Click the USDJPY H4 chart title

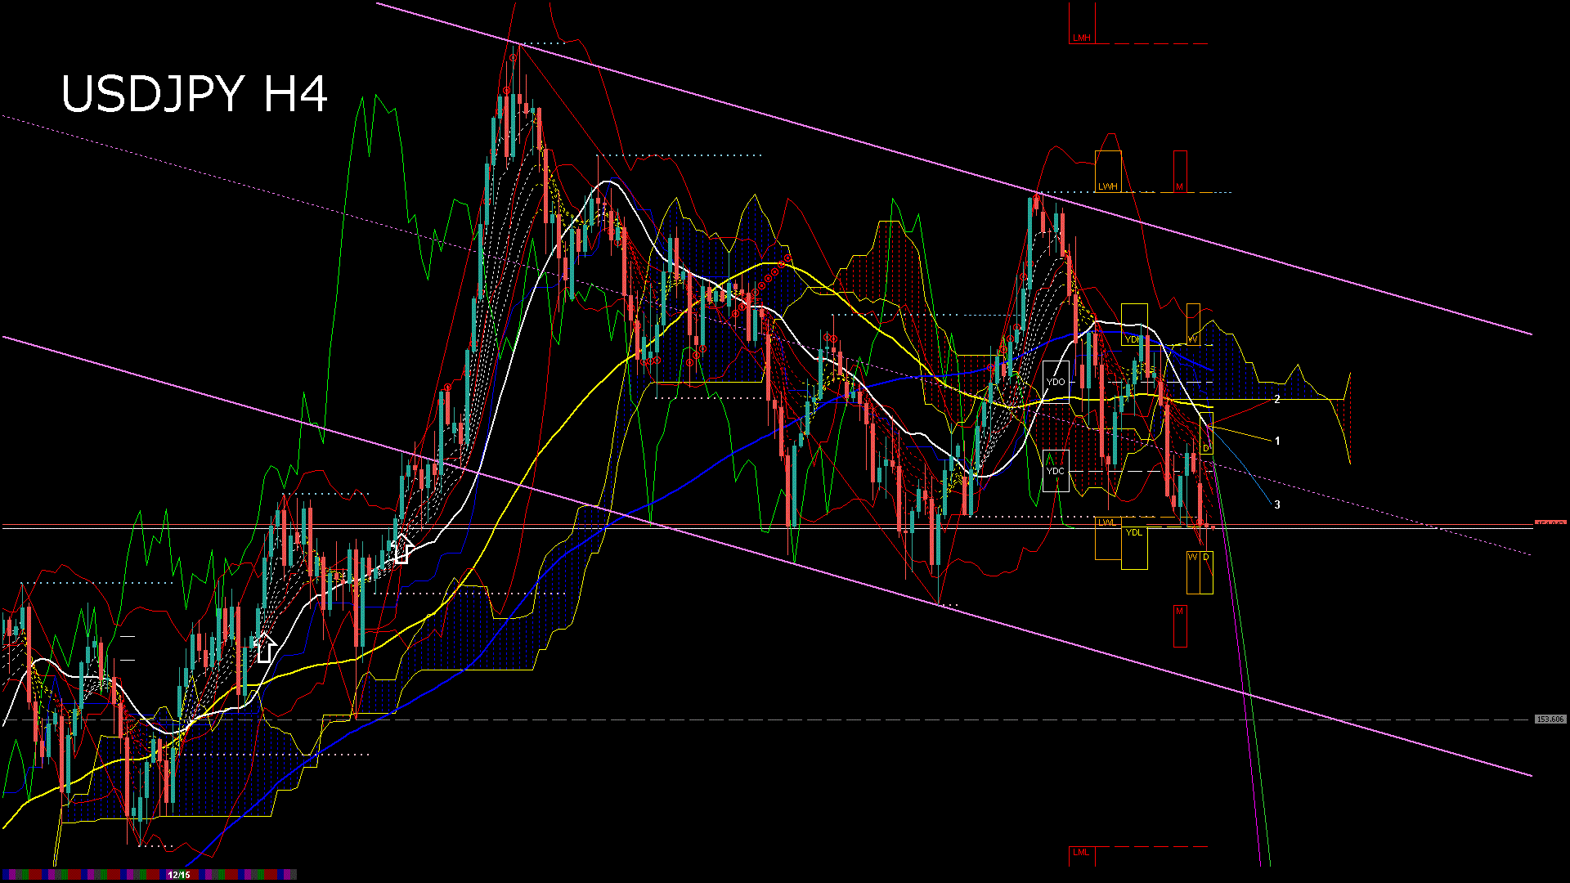[196, 94]
